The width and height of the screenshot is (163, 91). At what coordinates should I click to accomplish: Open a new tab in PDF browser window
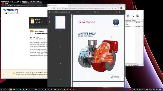coord(70,5)
